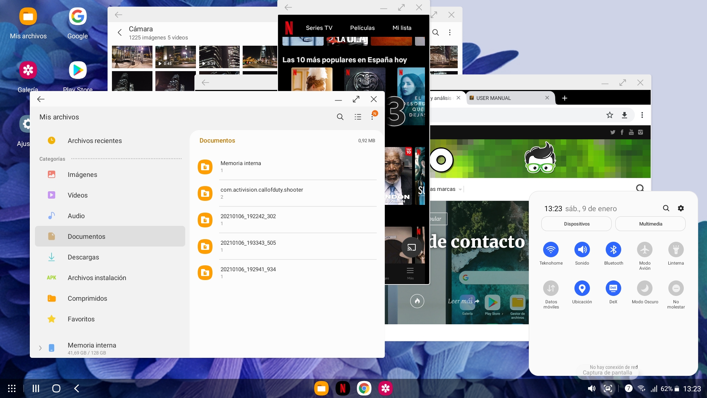Image resolution: width=707 pixels, height=398 pixels.
Task: Toggle DeX quick setting
Action: tap(613, 289)
